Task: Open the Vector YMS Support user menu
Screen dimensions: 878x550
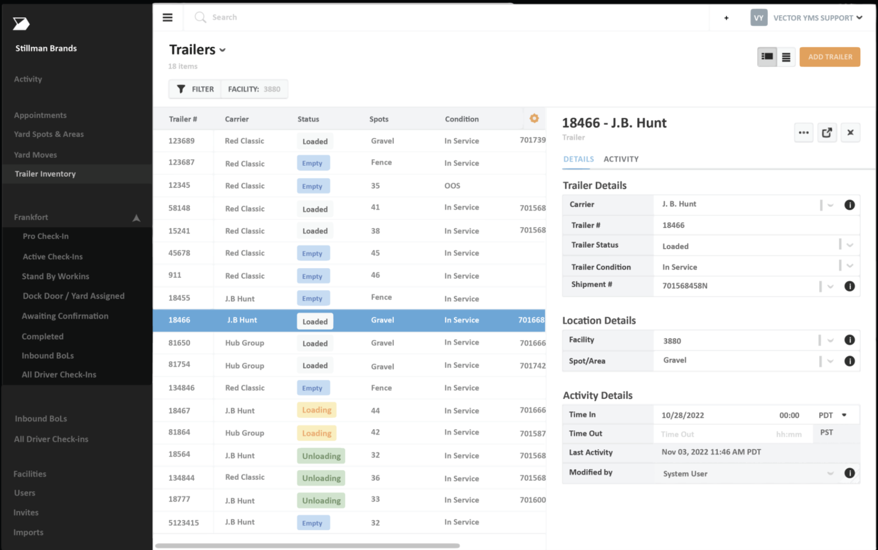Action: (817, 18)
